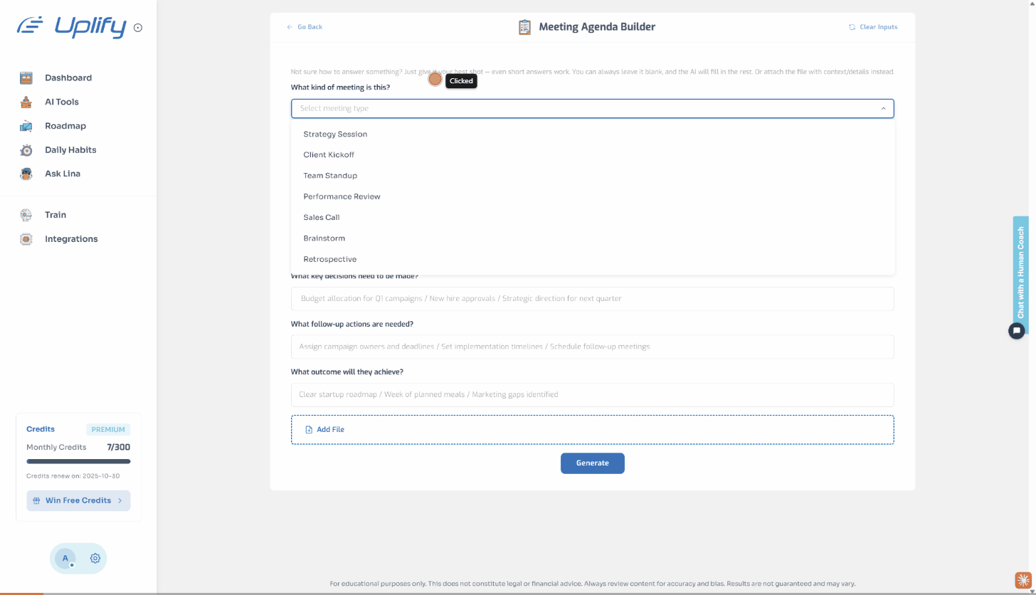Open the chat bubble icon
The width and height of the screenshot is (1036, 595).
pyautogui.click(x=1017, y=330)
